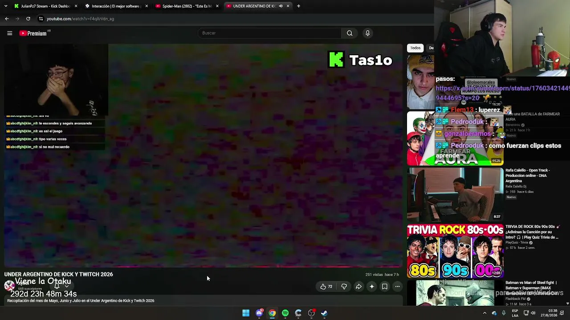View site information icon in address bar
This screenshot has height=320, width=570.
tap(41, 19)
